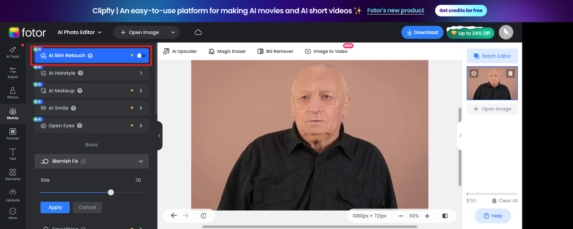Click Open Image in right panel
Viewport: 573px width, 229px height.
click(x=492, y=109)
